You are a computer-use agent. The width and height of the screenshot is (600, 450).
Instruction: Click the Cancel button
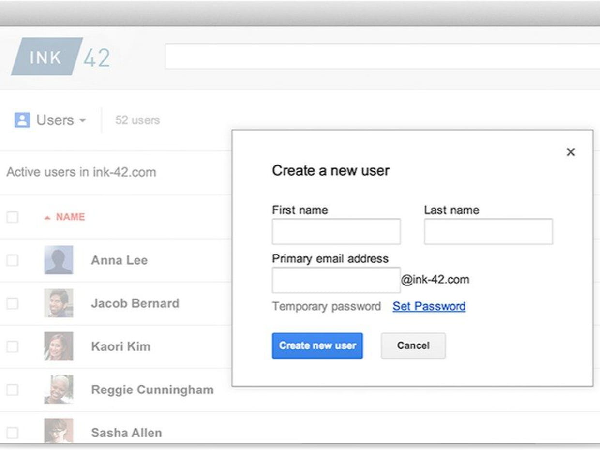click(413, 345)
